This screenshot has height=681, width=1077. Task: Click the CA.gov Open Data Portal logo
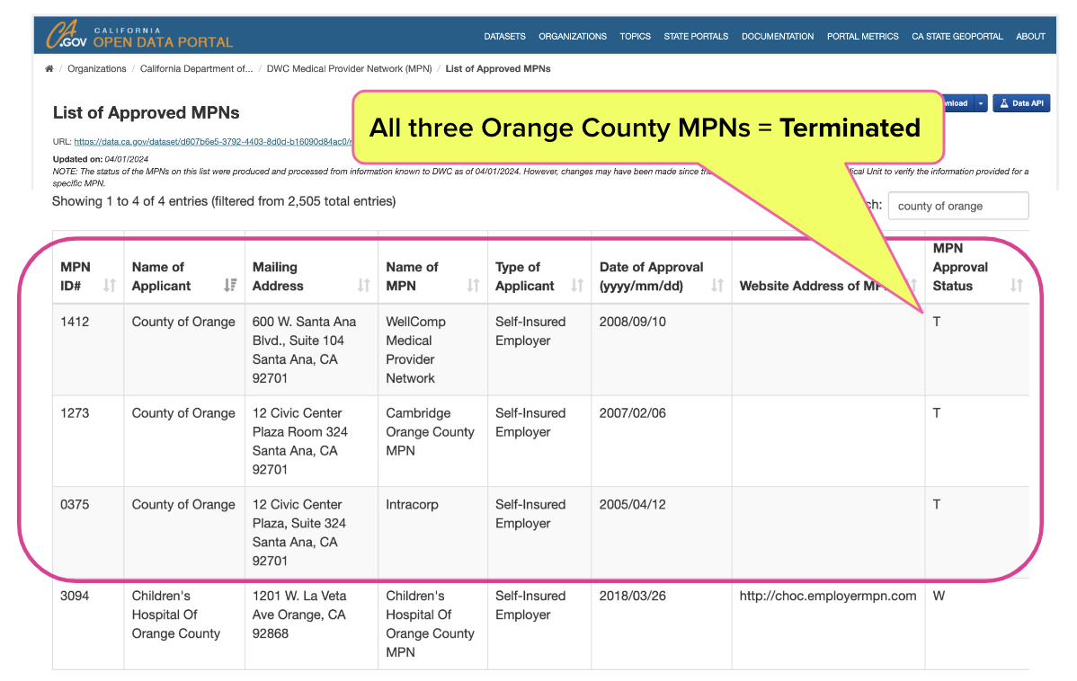click(139, 34)
